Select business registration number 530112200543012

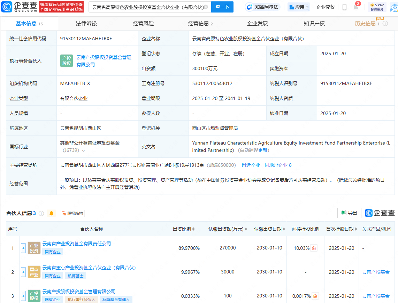tap(212, 83)
